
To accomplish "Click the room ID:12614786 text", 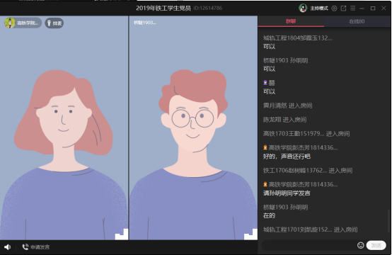I will click(x=208, y=8).
